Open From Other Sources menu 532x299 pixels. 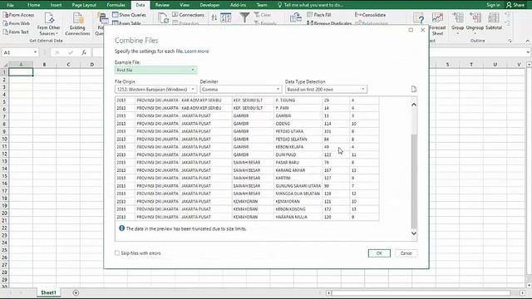coord(48,24)
